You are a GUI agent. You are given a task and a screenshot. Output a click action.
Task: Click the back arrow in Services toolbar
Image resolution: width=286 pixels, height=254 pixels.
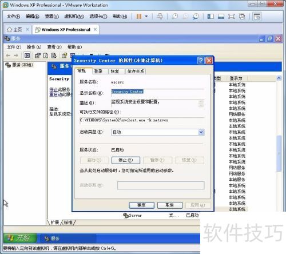(8, 55)
